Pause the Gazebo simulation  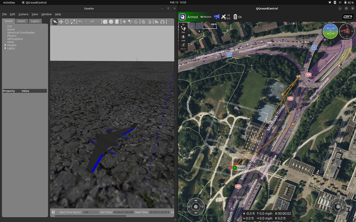click(53, 212)
